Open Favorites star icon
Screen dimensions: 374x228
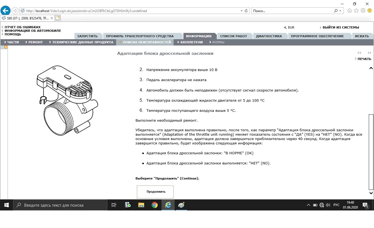(x=356, y=11)
